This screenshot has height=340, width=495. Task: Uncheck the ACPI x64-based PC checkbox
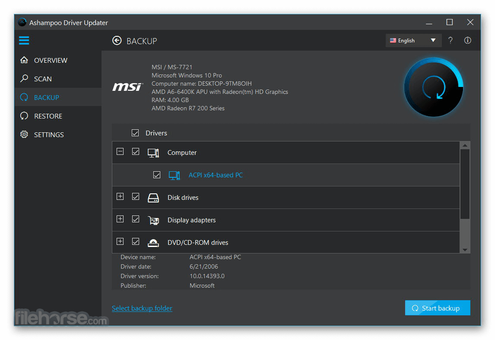157,175
